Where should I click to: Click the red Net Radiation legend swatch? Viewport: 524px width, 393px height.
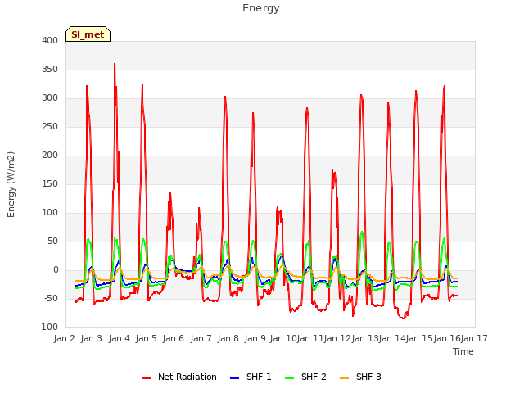(x=146, y=378)
